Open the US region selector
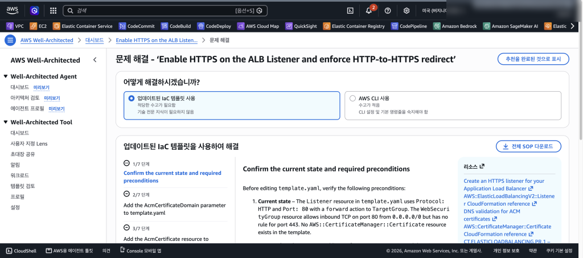The image size is (583, 258). click(433, 11)
